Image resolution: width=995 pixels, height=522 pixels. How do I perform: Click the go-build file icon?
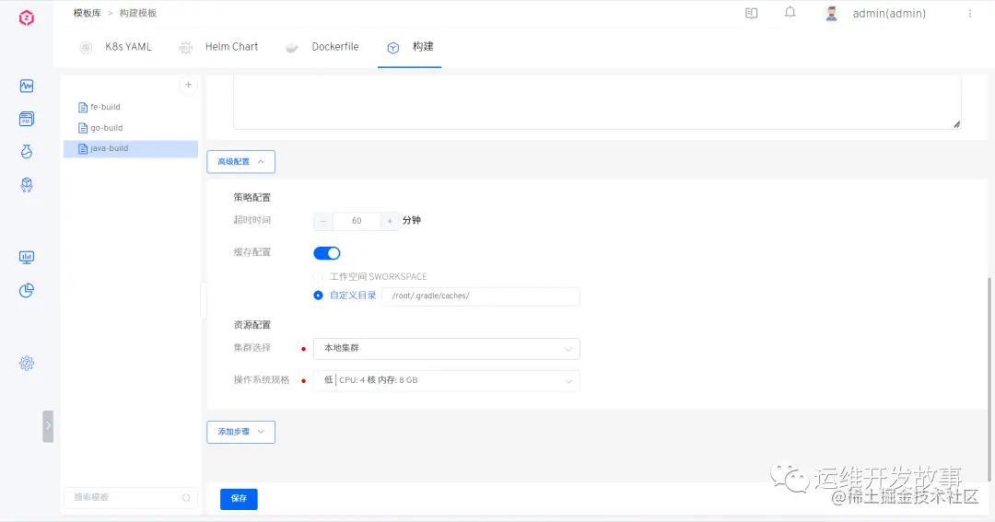pos(83,128)
